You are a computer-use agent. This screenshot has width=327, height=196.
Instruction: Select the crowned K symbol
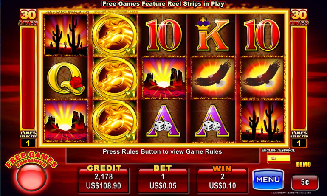212,34
